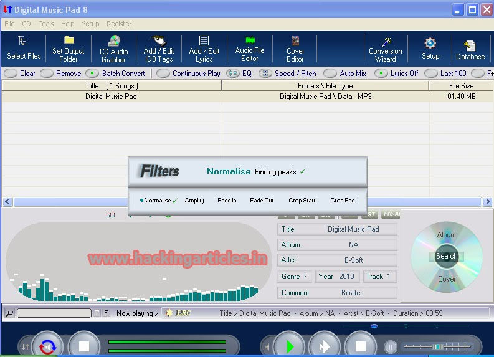Toggle the T search filter button
Image resolution: width=494 pixels, height=357 pixels.
pyautogui.click(x=97, y=313)
